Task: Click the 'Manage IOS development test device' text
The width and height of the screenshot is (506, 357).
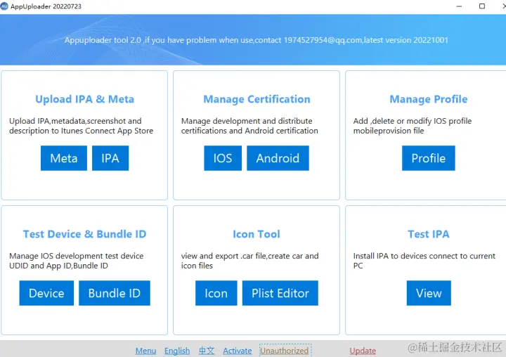Action: click(76, 261)
